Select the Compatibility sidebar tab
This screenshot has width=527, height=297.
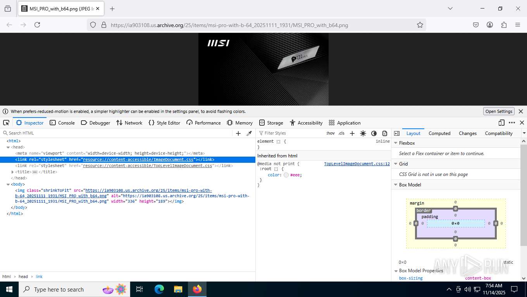click(499, 133)
